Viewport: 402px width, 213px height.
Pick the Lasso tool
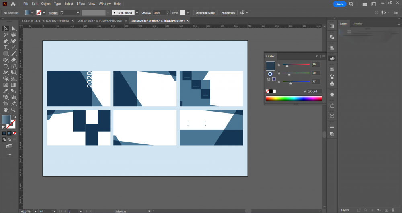point(14,35)
